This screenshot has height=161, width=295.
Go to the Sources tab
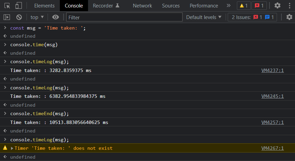pyautogui.click(x=171, y=6)
